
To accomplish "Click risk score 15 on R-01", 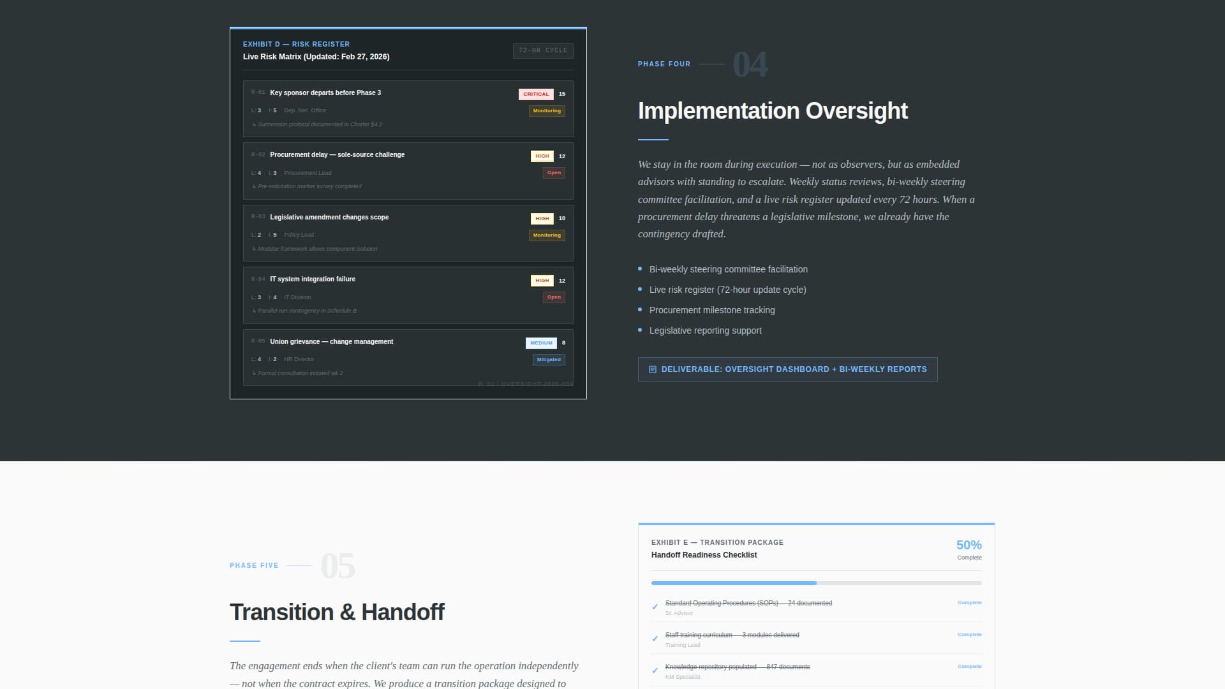I will click(x=562, y=94).
